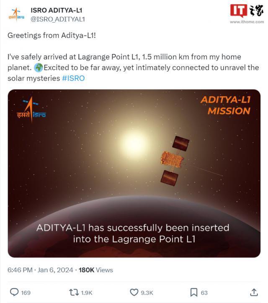Click the IT Home logo watermark

pyautogui.click(x=247, y=10)
